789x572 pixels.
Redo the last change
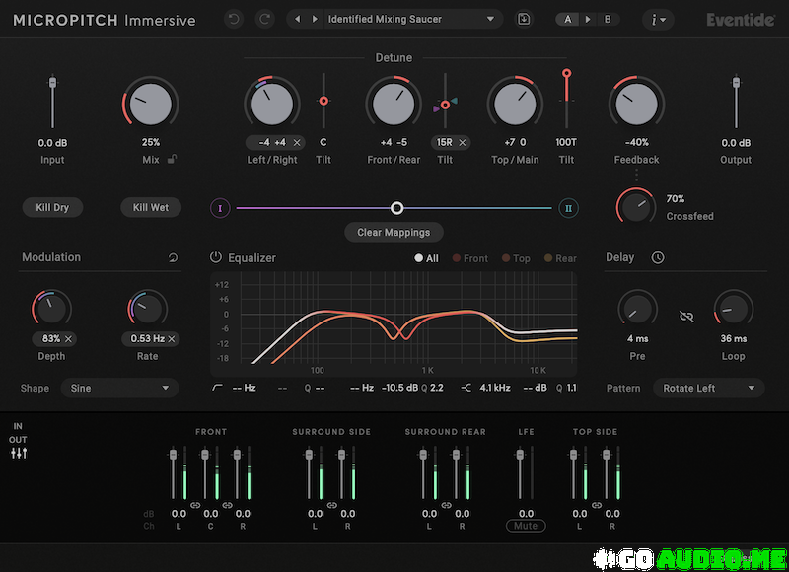tap(264, 19)
